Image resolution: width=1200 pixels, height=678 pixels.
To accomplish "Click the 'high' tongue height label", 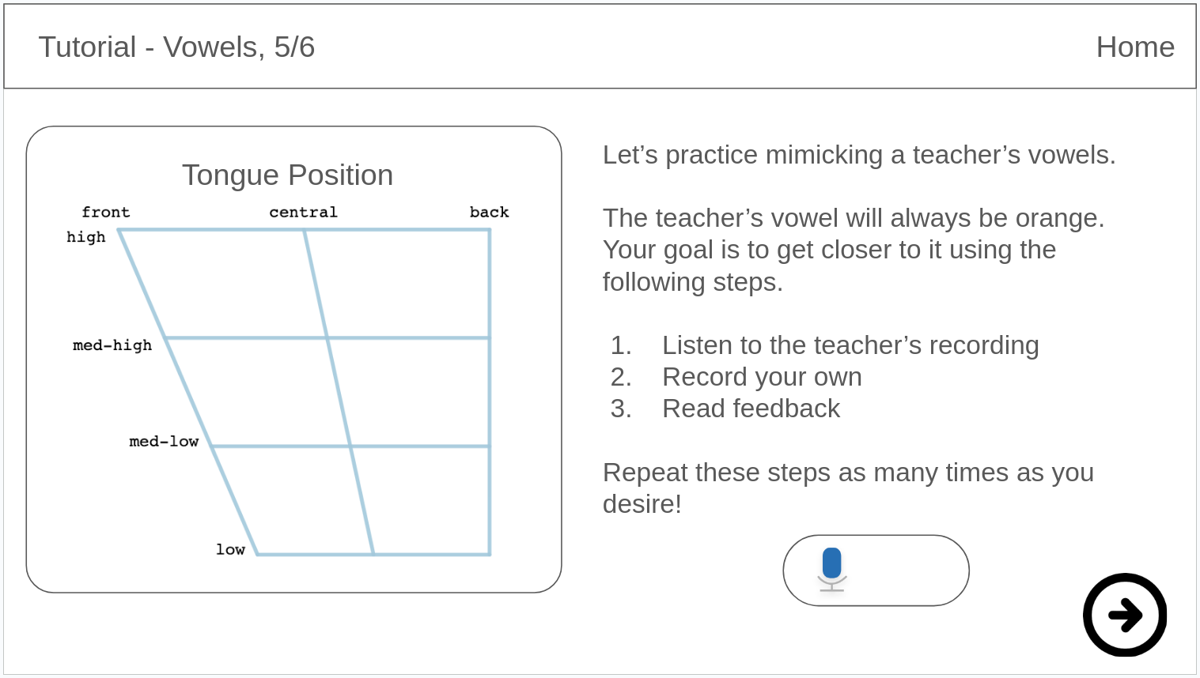I will (85, 237).
